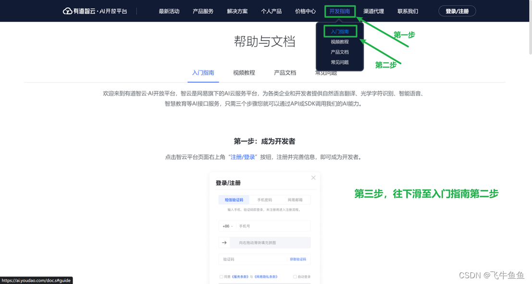Switch to the 入门指南 page tab
532x284 pixels.
(203, 73)
